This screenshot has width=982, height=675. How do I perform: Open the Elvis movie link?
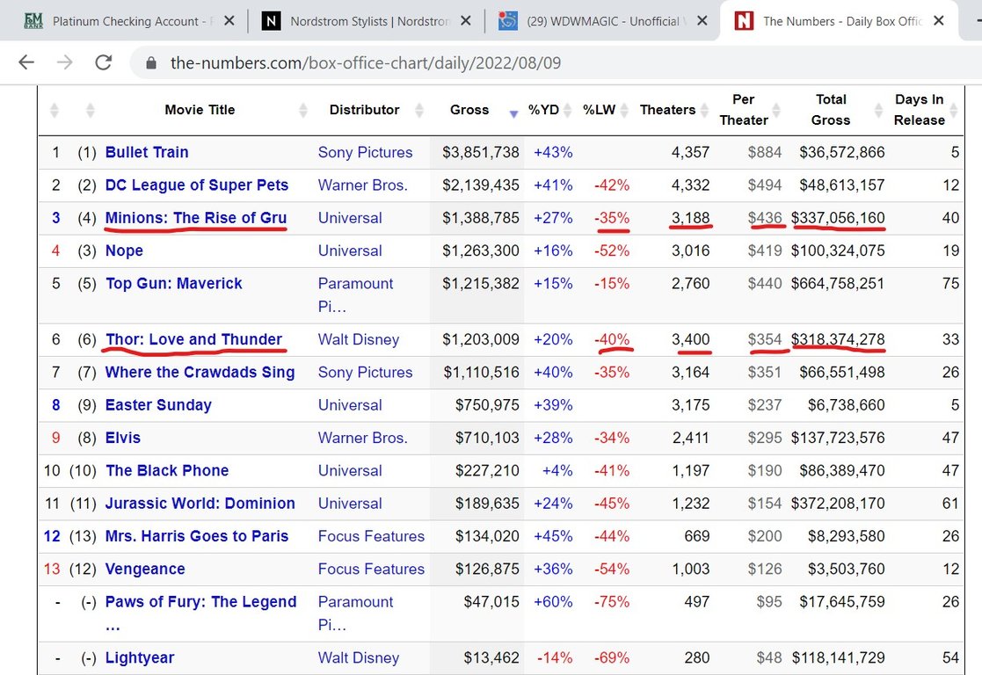pyautogui.click(x=123, y=438)
